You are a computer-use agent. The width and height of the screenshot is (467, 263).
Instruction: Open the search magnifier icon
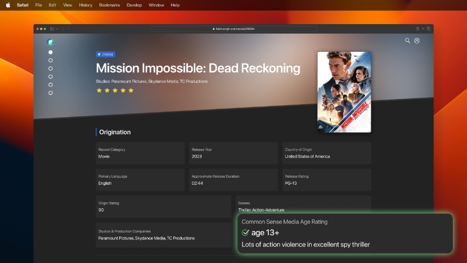(408, 41)
